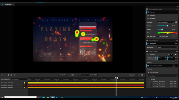
Task: Open File Explorer from taskbar
Action: coord(48,97)
